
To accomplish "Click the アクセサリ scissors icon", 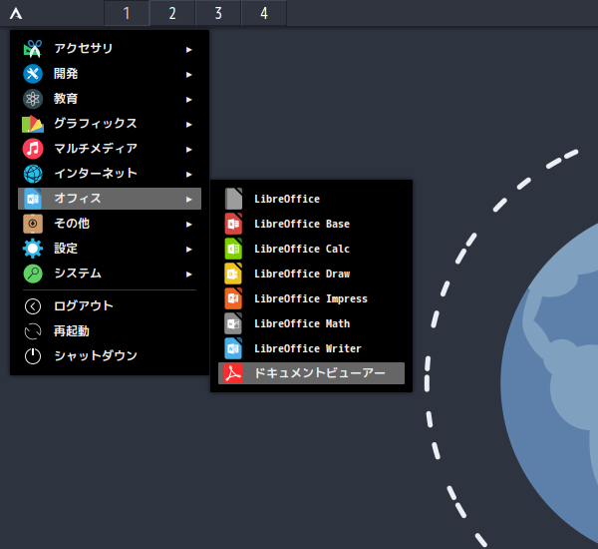I will [33, 49].
